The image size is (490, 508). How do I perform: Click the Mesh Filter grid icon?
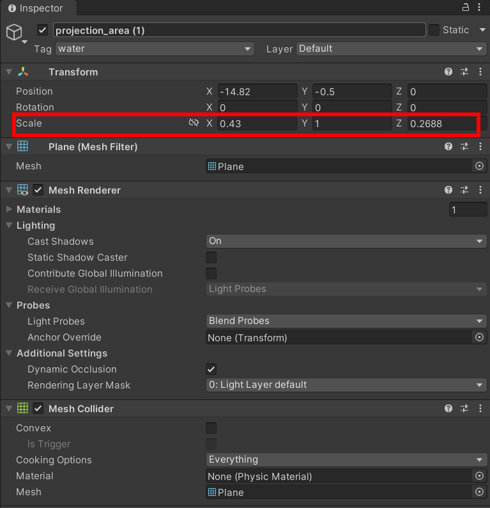(x=22, y=146)
